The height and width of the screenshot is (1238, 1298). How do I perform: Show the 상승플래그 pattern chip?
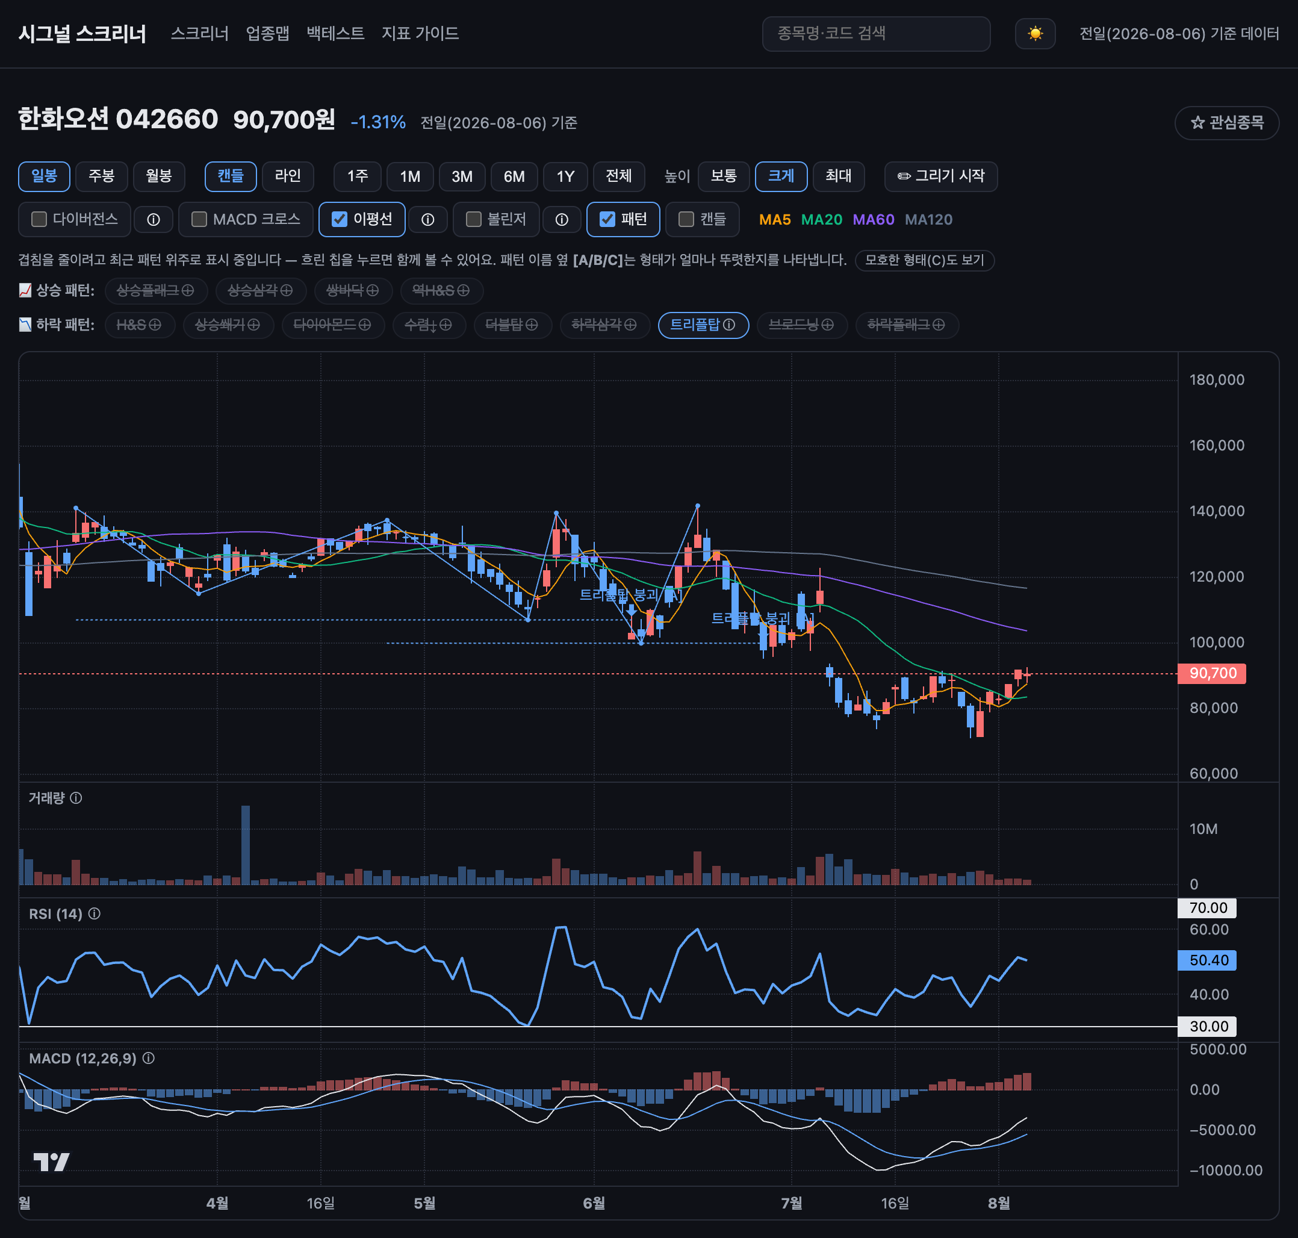tap(157, 291)
